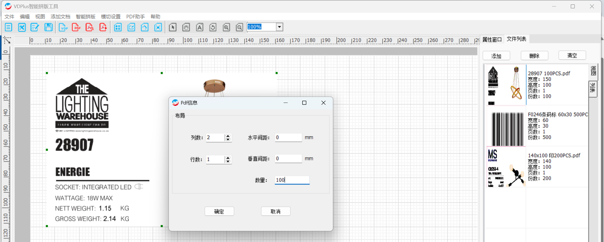This screenshot has height=242, width=604.
Task: Select the pointer selection tool
Action: (x=173, y=27)
